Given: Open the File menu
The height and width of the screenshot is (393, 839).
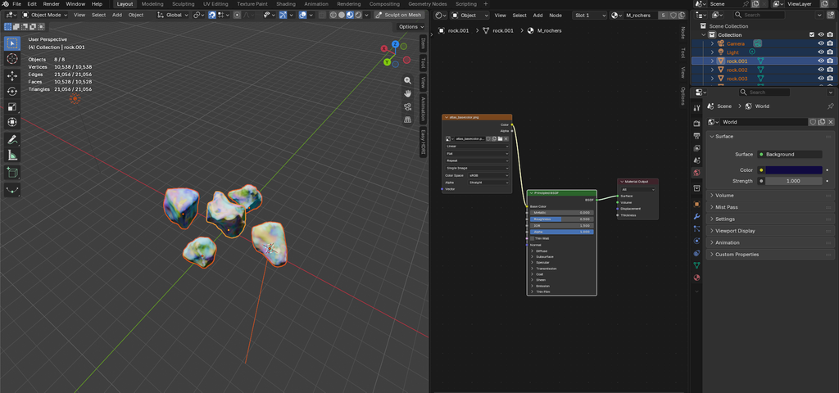Looking at the screenshot, I should pyautogui.click(x=16, y=4).
